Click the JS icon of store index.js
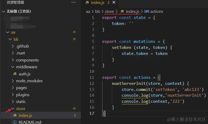Screen dimensions: 208x124 tap(15, 115)
